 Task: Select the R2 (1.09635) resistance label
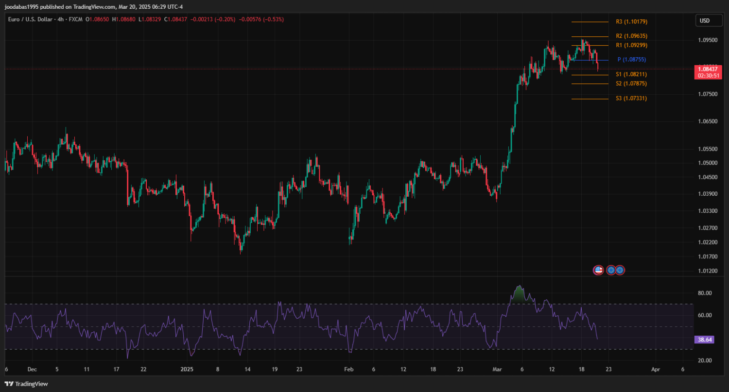point(631,36)
